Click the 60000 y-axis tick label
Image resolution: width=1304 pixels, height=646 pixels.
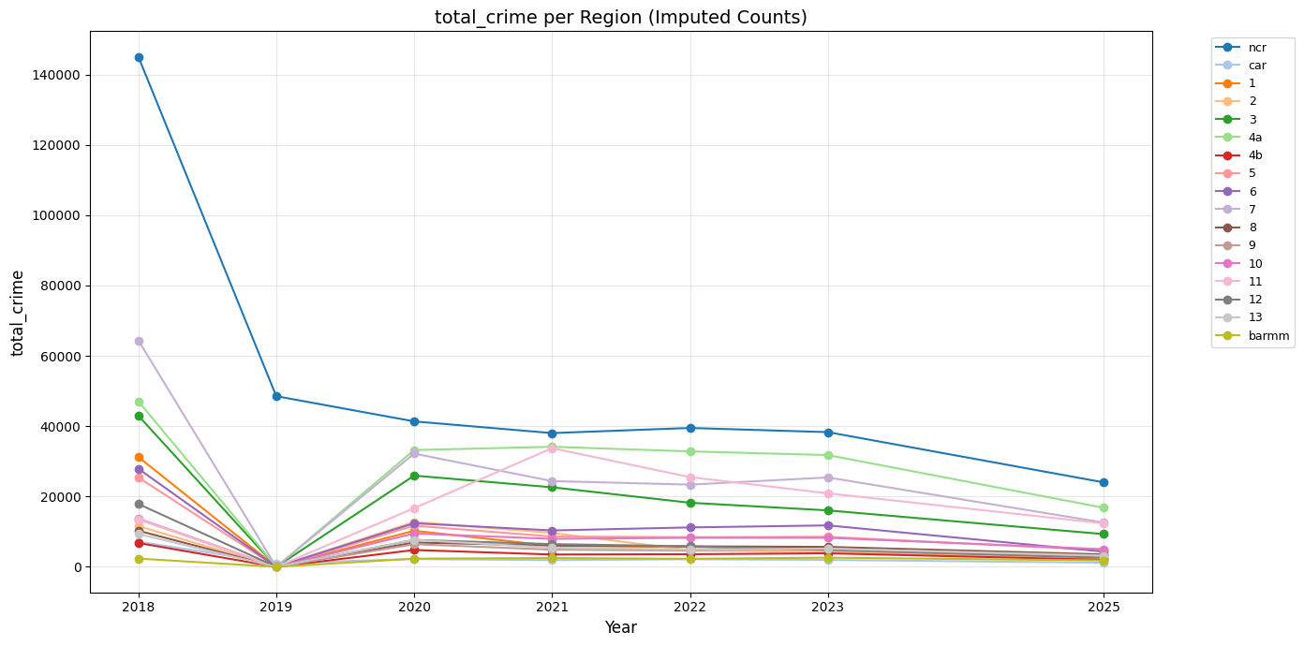click(62, 356)
